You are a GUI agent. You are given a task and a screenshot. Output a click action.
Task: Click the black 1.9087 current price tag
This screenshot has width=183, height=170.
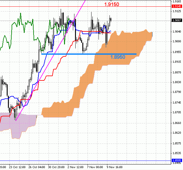(x=177, y=20)
